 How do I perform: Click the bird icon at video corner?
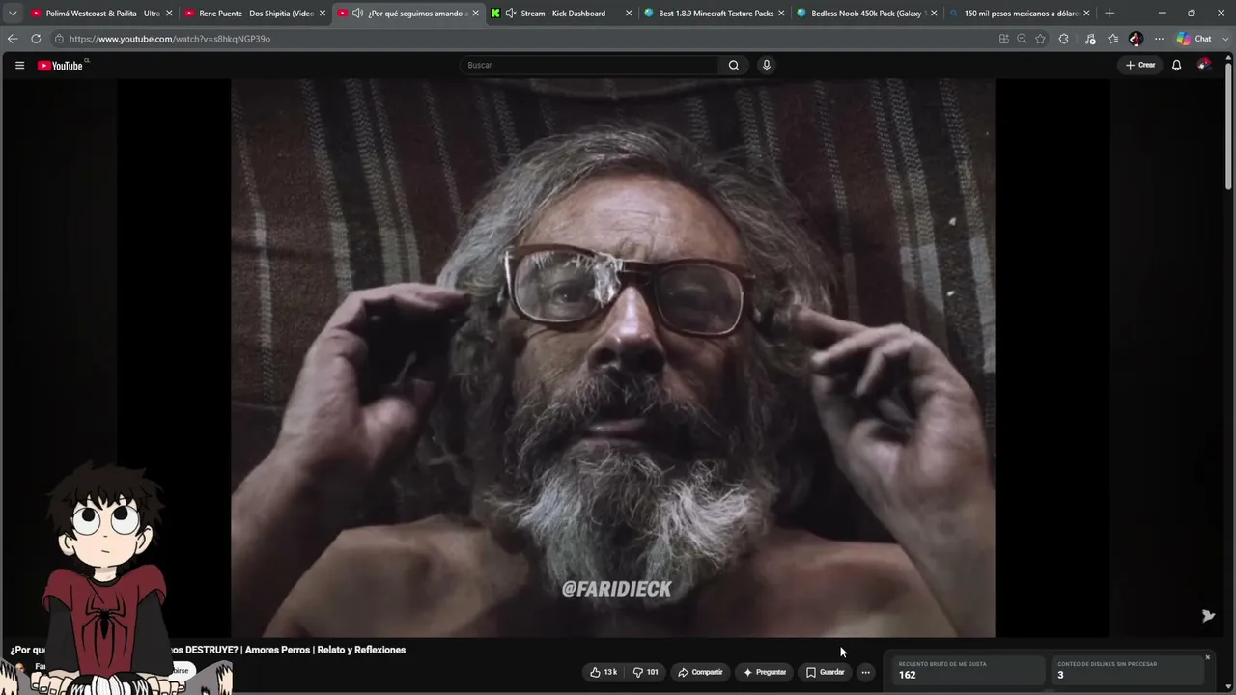tap(1208, 616)
